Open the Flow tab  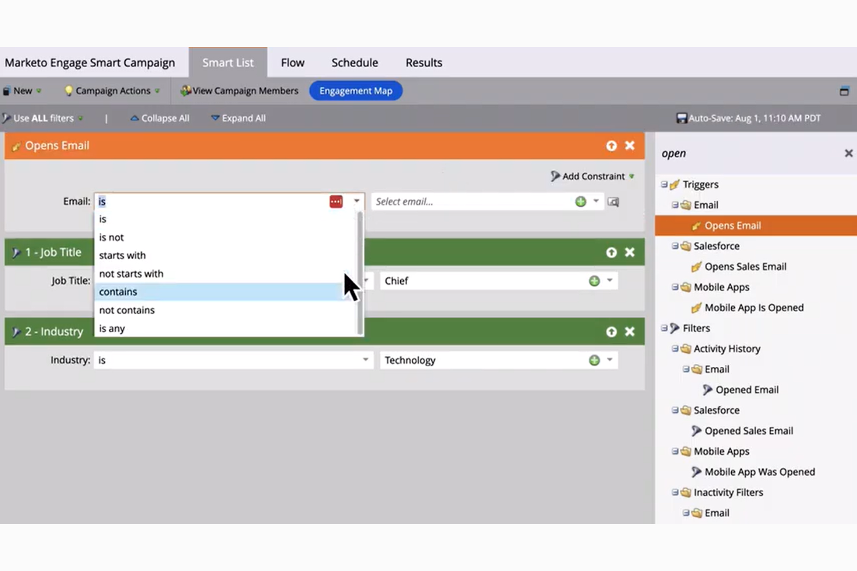(x=292, y=62)
